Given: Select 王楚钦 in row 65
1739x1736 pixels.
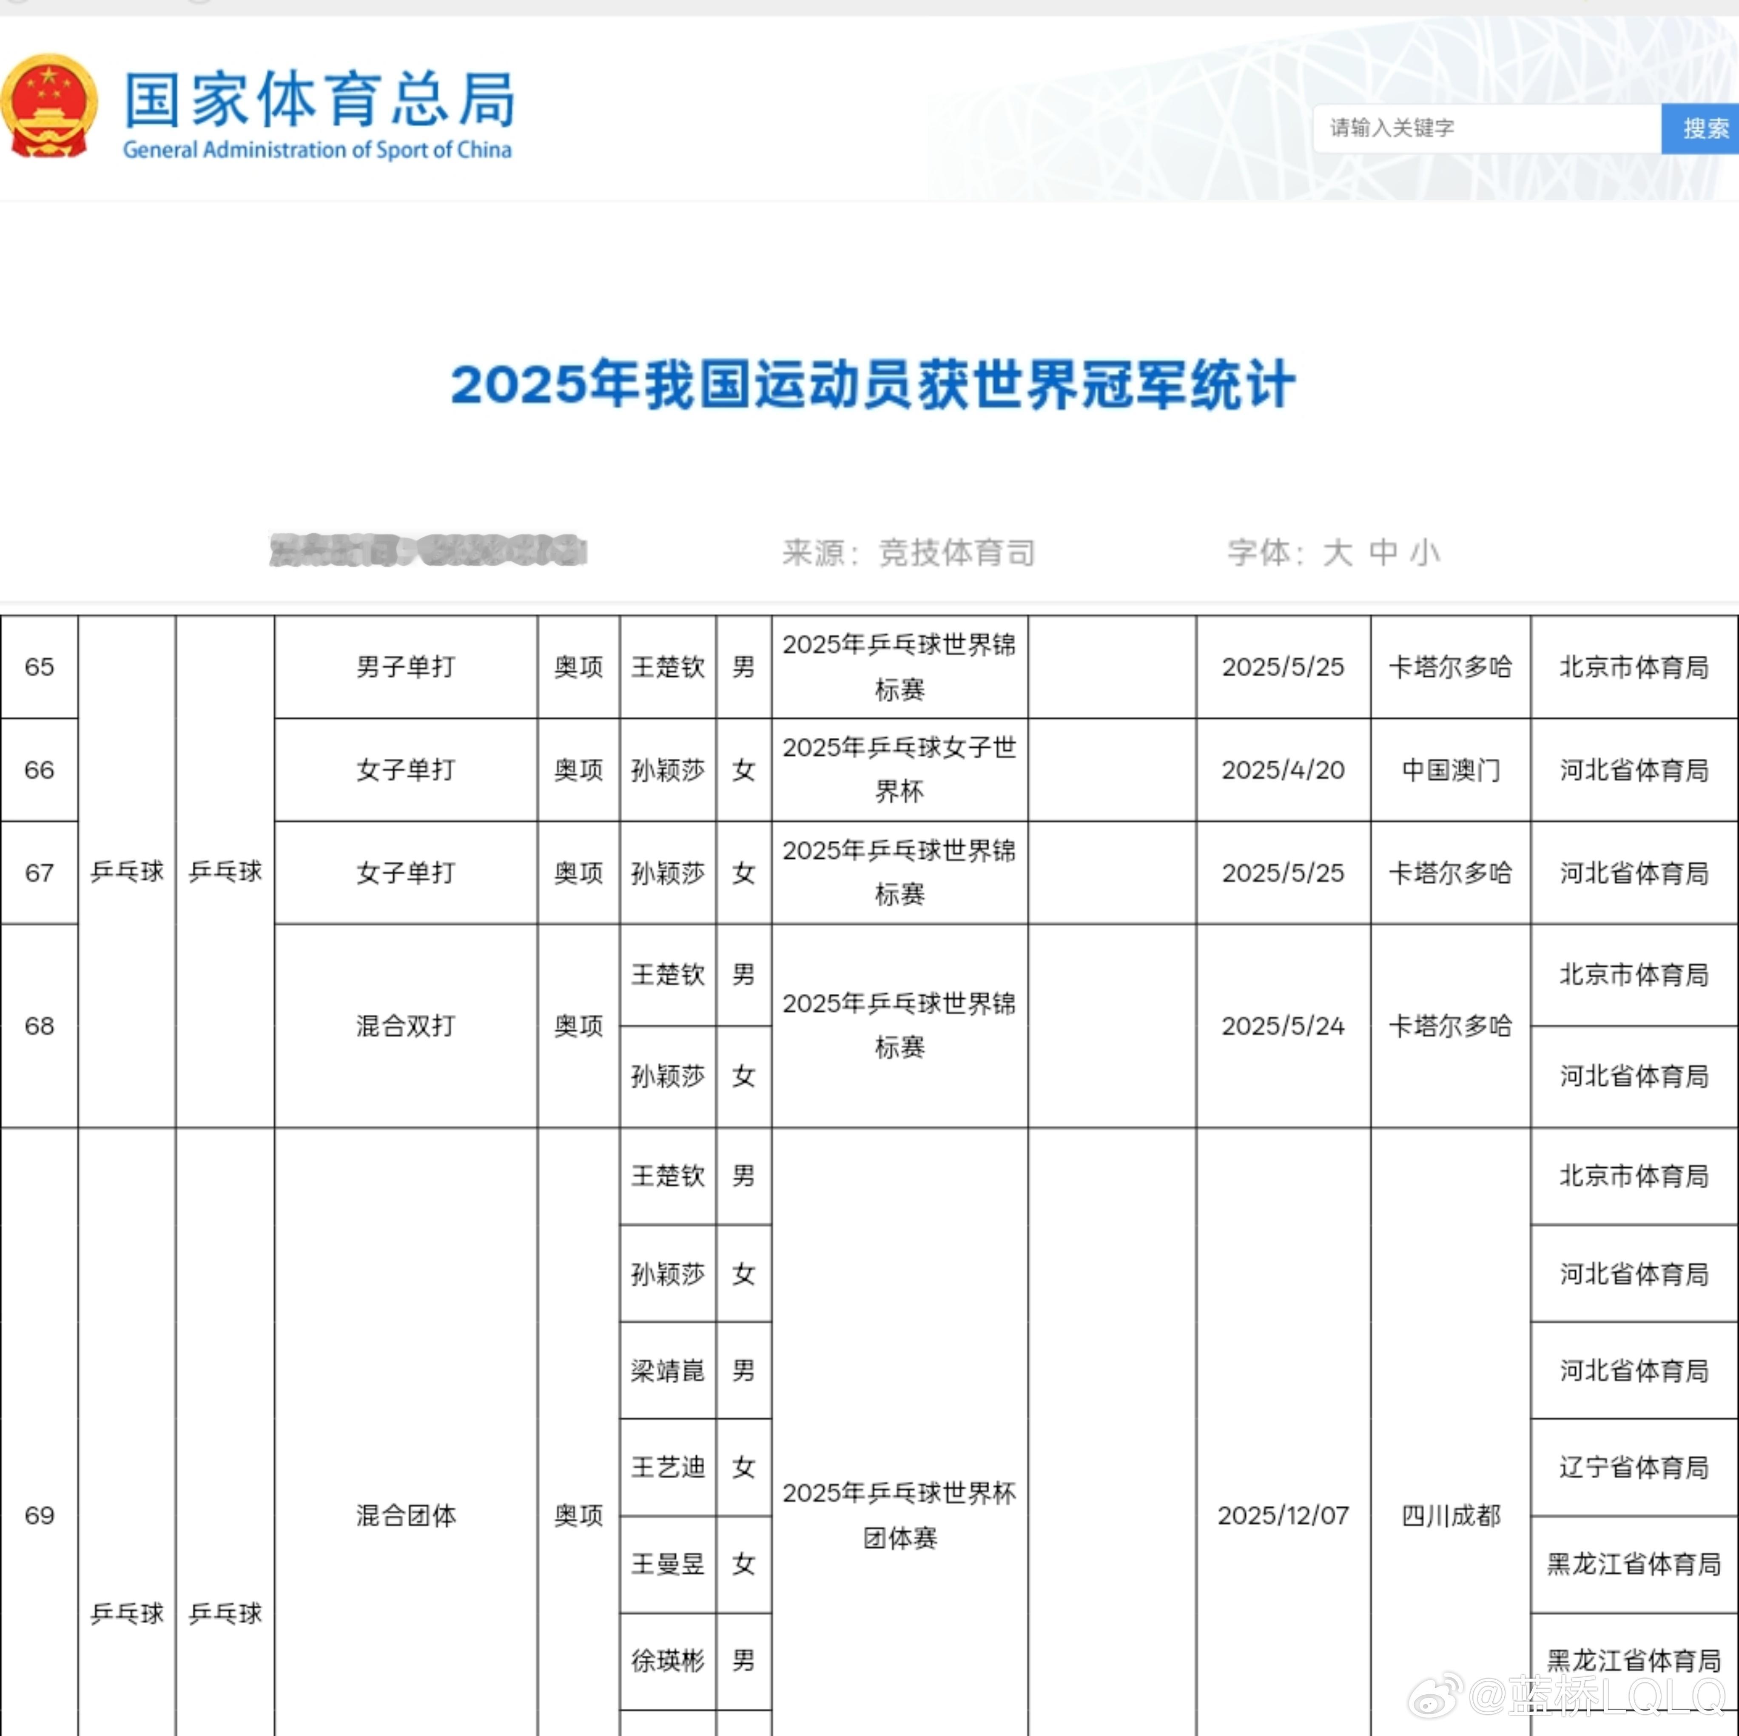Looking at the screenshot, I should click(667, 667).
